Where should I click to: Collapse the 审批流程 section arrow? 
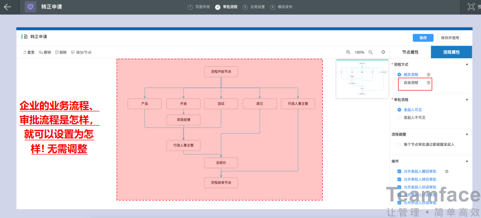click(467, 100)
